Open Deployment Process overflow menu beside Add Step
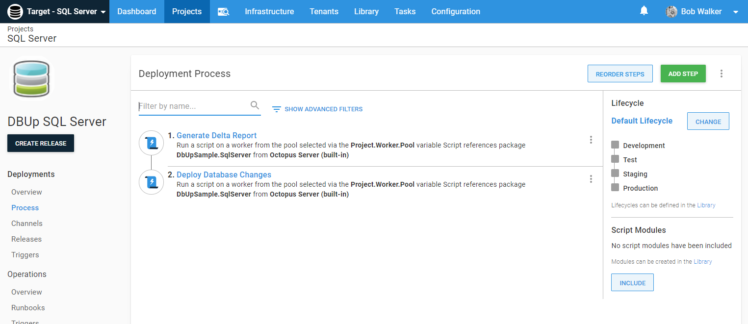The height and width of the screenshot is (324, 748). [x=721, y=74]
